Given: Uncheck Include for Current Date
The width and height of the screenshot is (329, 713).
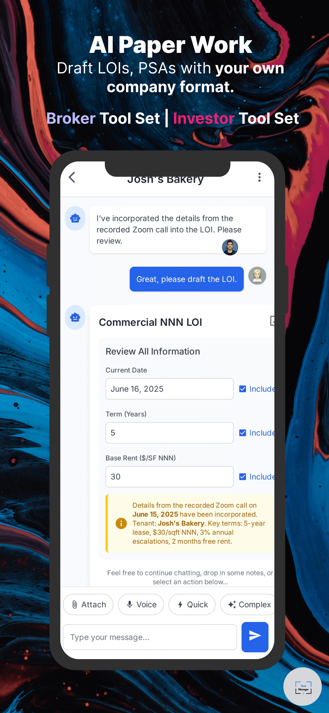Looking at the screenshot, I should click(x=243, y=389).
